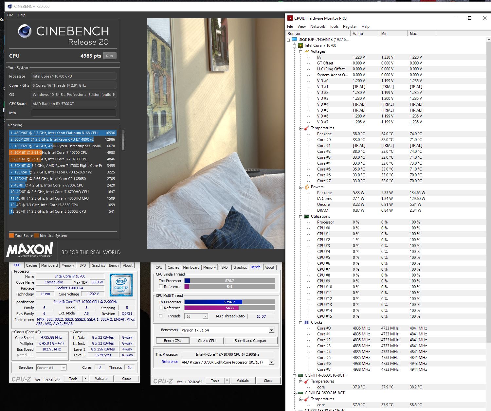Select the Intel Core i7 10700 chip icon

[300, 45]
